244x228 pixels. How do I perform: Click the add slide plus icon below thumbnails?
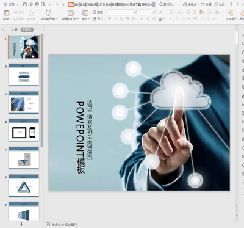click(22, 224)
